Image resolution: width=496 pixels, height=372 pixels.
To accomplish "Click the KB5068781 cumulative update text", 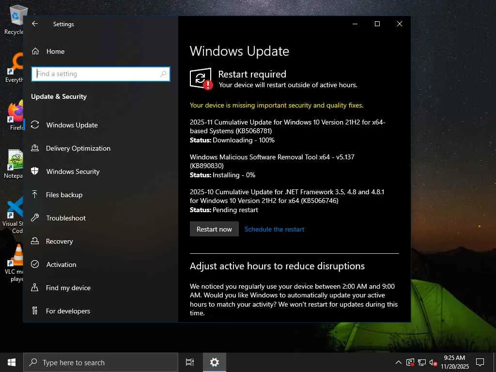I will click(x=288, y=126).
